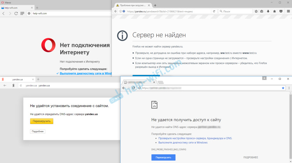
Task: Open Pocket icon in Firefox toolbar
Action: click(281, 11)
